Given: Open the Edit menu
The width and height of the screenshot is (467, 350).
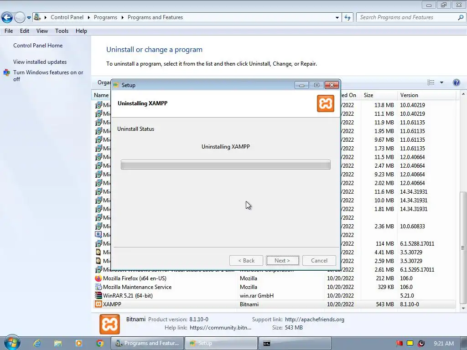Looking at the screenshot, I should pyautogui.click(x=25, y=31).
